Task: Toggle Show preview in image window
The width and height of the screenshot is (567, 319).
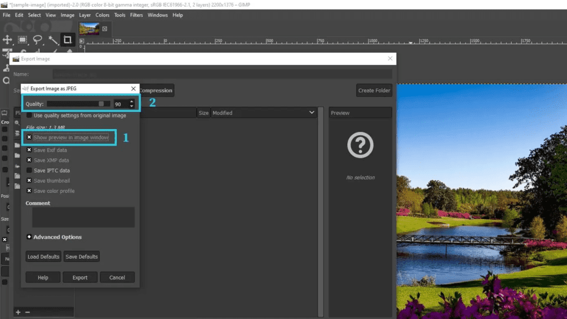Action: 29,137
